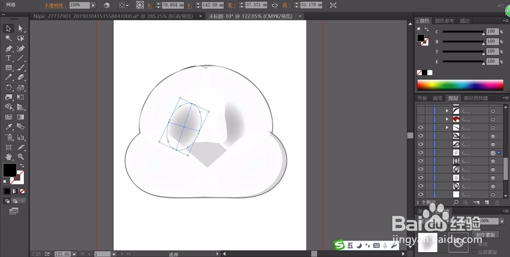The height and width of the screenshot is (257, 510).
Task: Select the Direct Selection tool
Action: (x=21, y=29)
